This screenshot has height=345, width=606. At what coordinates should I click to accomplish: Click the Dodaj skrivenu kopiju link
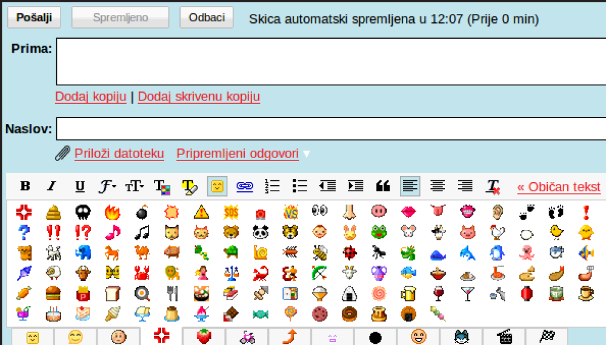click(x=199, y=97)
